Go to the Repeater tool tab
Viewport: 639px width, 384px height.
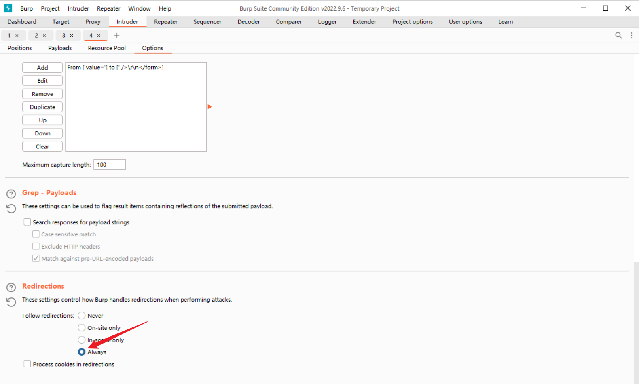(165, 22)
